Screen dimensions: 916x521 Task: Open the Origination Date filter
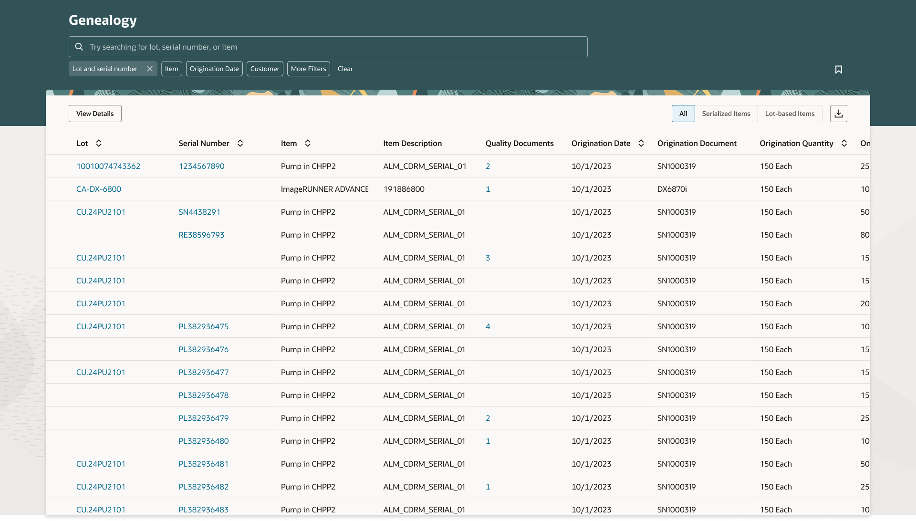click(x=214, y=69)
